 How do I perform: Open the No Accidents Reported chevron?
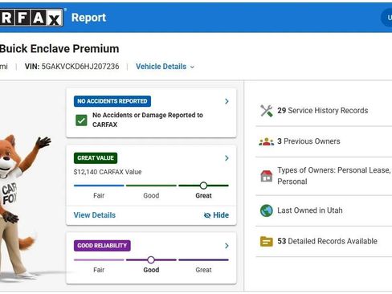pos(227,101)
